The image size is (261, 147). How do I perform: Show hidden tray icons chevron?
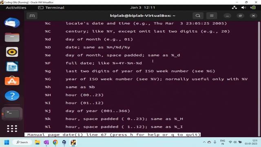(x=204, y=142)
